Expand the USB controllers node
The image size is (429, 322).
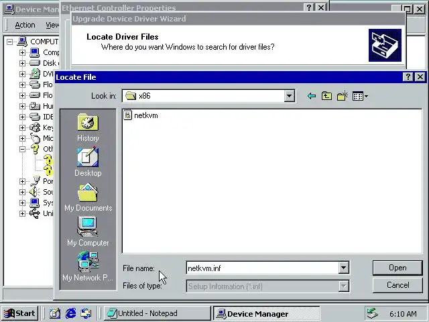point(22,213)
